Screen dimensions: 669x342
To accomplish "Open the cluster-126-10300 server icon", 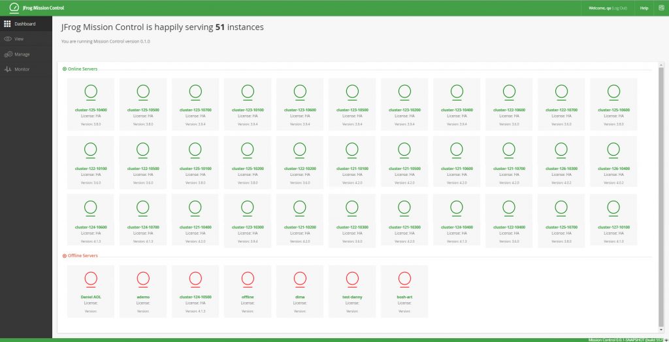I will point(561,150).
